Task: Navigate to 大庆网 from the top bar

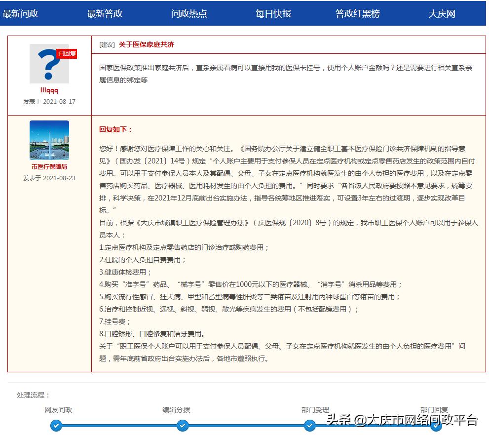Action: (443, 14)
